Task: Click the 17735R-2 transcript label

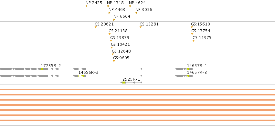Action: [x=51, y=66]
